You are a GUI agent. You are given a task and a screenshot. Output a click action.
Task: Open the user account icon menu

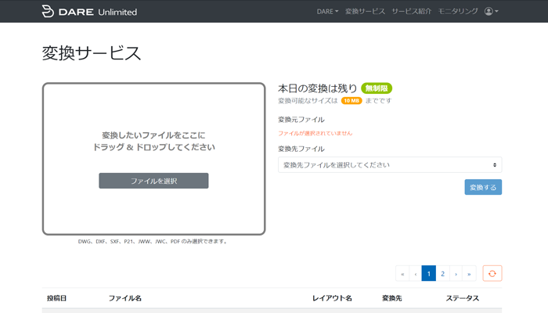pyautogui.click(x=491, y=12)
